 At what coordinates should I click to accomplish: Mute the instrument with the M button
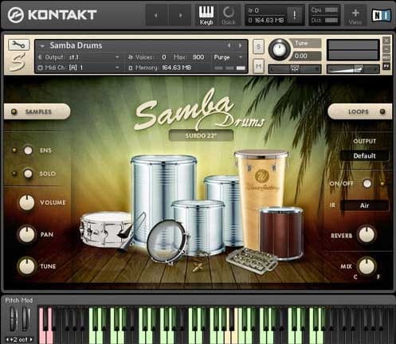tap(258, 66)
